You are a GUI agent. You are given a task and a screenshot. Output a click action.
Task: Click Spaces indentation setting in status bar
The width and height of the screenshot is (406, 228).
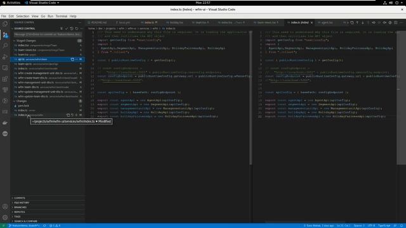[x=359, y=225]
